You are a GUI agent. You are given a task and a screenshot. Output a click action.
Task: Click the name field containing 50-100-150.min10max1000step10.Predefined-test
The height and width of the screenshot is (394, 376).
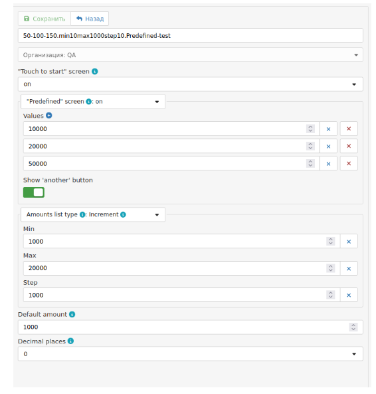point(191,35)
